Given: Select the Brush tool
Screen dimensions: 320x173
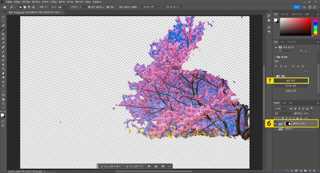Looking at the screenshot, I should [x=3, y=51].
